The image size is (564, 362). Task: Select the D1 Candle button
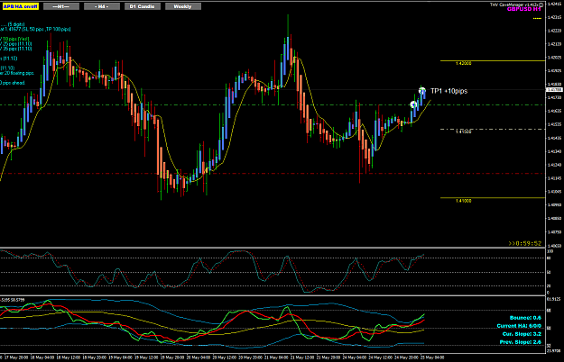tap(143, 6)
